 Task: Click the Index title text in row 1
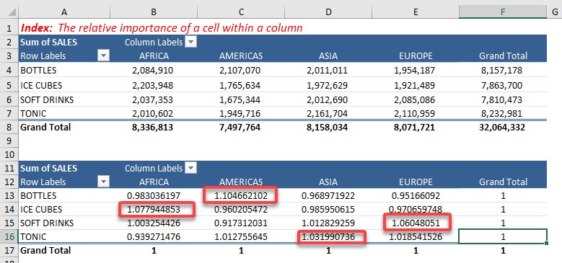pyautogui.click(x=162, y=28)
